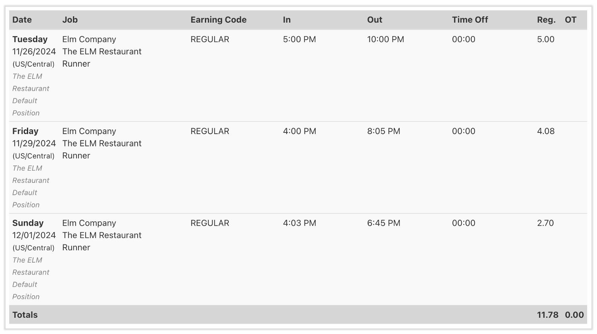Click the Reg. column header
This screenshot has width=597, height=334.
(546, 20)
